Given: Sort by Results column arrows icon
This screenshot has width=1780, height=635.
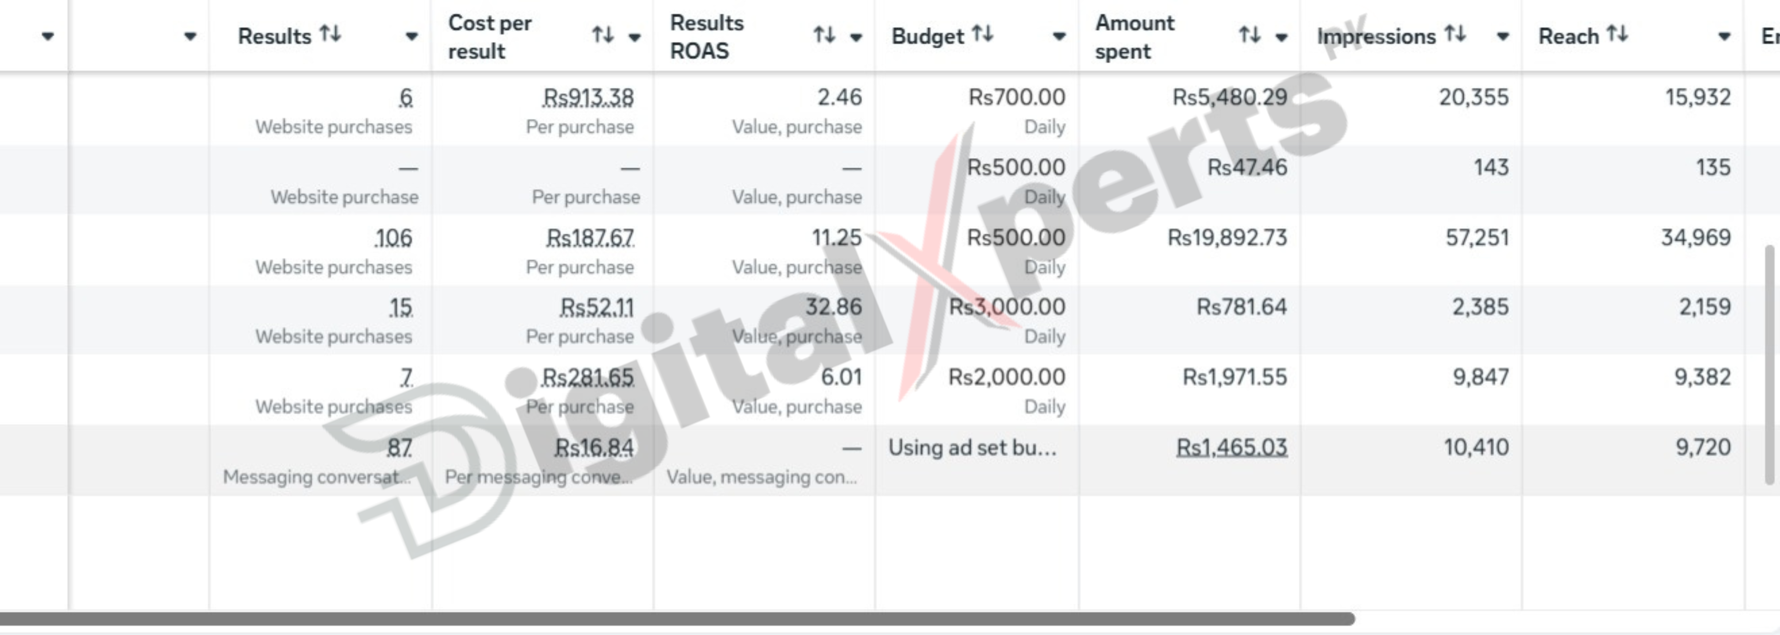Looking at the screenshot, I should (x=330, y=34).
